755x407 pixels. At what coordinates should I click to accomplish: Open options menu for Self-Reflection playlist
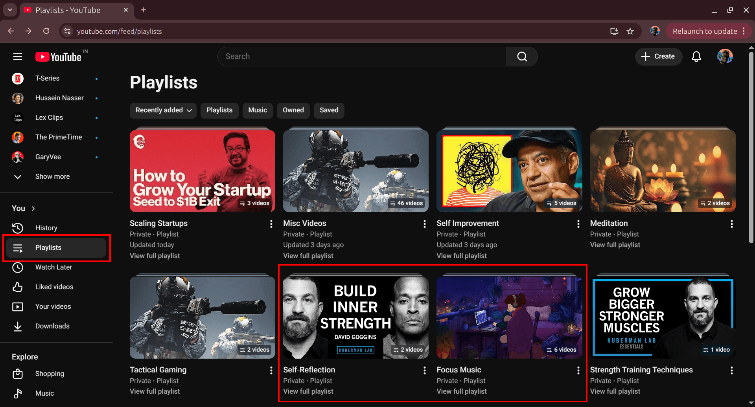coord(424,370)
